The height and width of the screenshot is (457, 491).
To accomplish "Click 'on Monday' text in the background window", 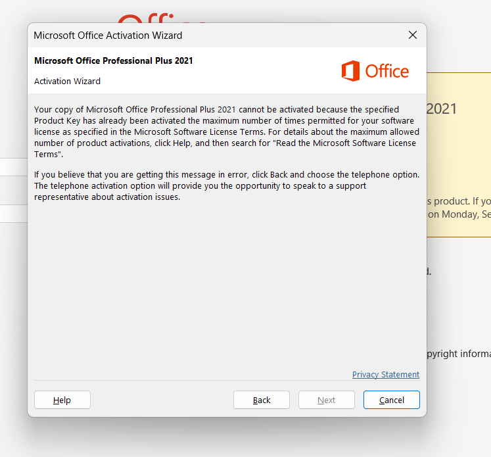I will tap(453, 214).
